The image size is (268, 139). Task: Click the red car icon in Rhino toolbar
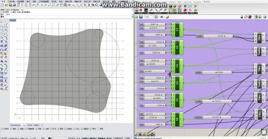[x=69, y=5]
